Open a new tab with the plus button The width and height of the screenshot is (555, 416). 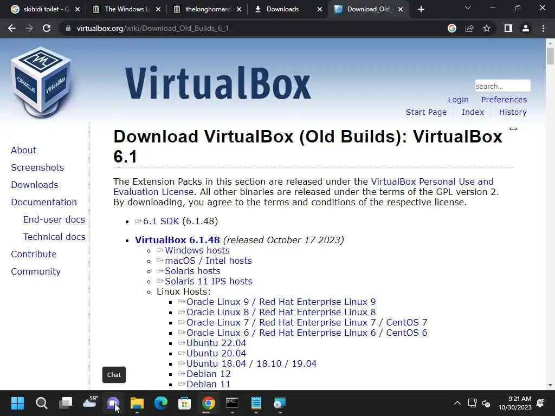(421, 9)
